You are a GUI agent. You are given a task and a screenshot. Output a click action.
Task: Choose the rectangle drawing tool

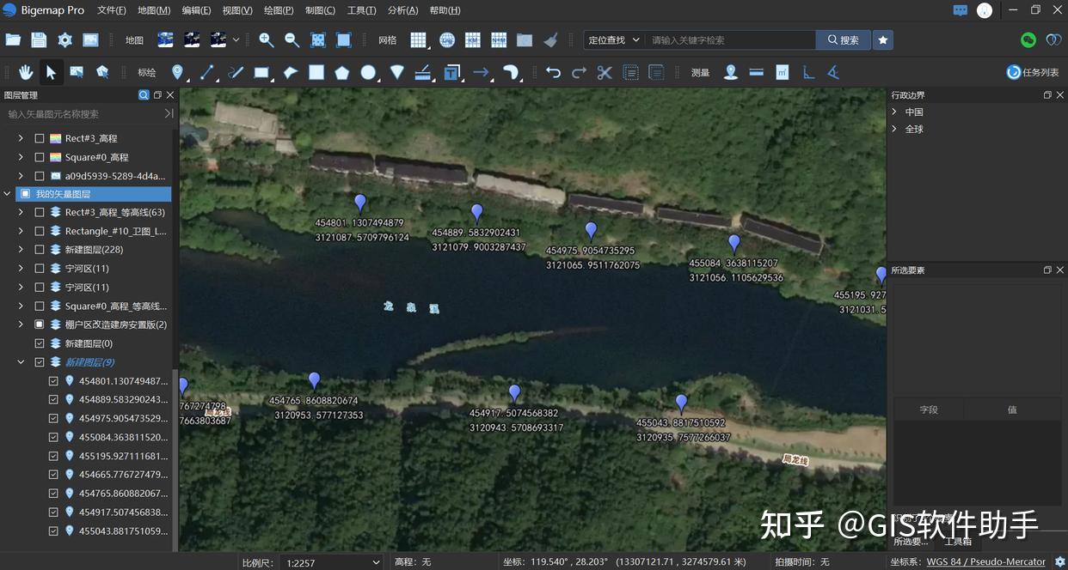[261, 72]
